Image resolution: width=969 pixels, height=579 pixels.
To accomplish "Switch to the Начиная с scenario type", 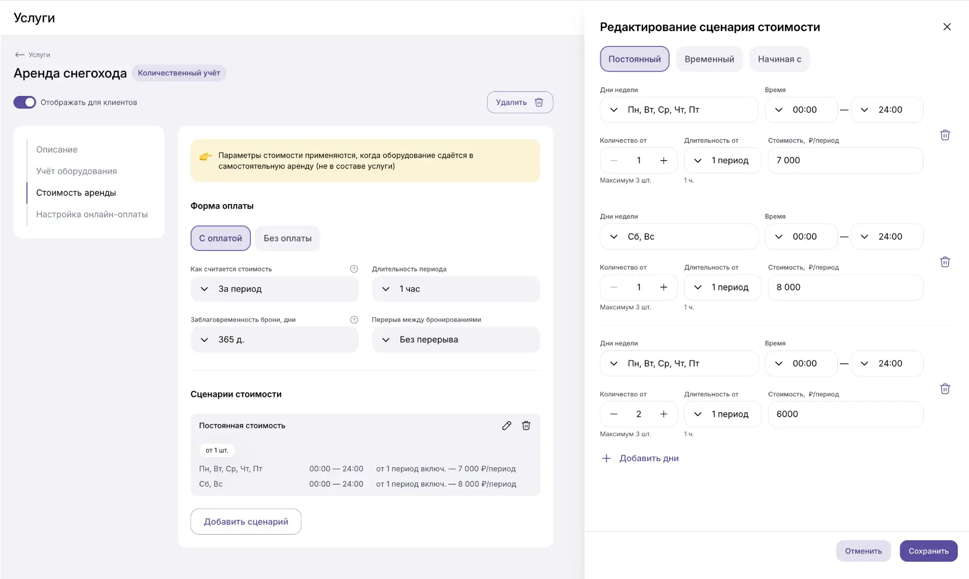I will coord(779,59).
